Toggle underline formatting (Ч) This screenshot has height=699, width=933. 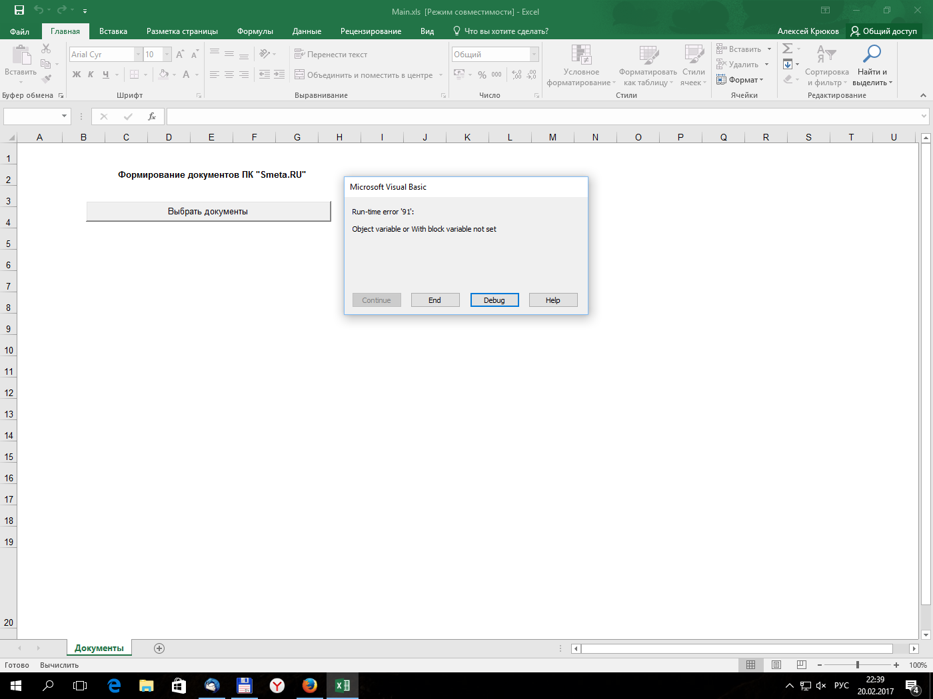tap(105, 74)
